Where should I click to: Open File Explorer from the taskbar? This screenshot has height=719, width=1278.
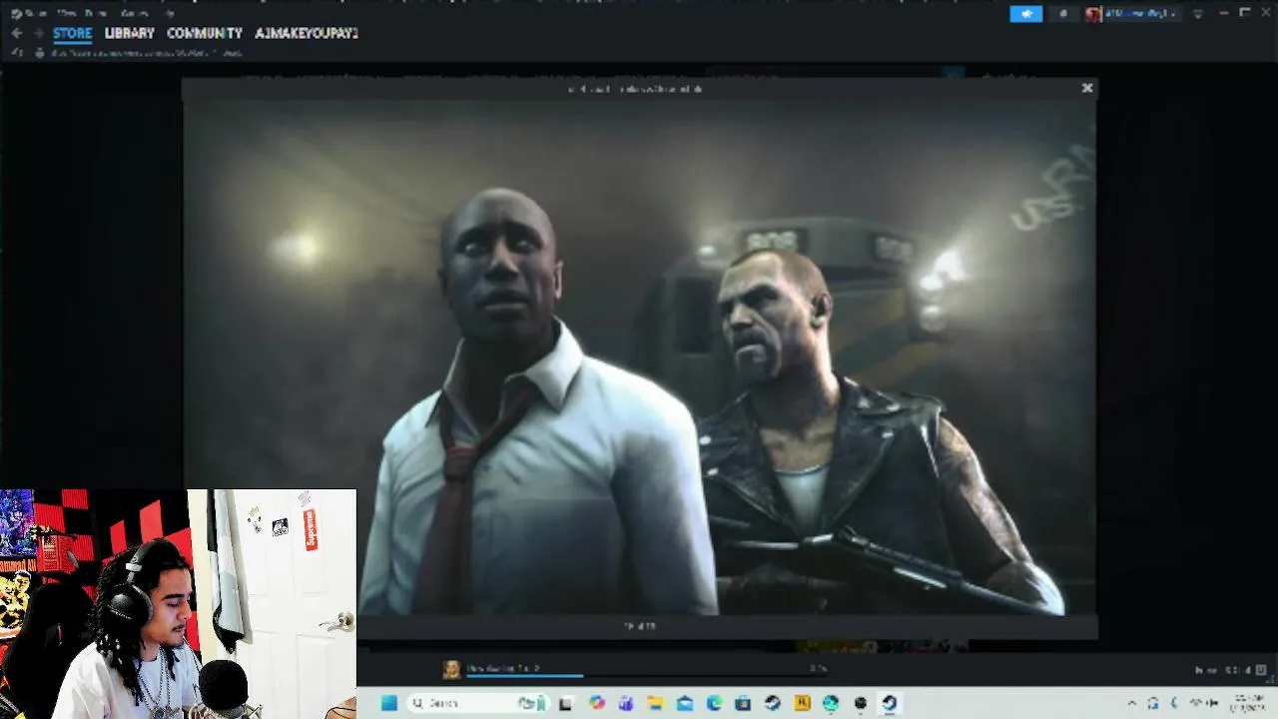pos(656,703)
